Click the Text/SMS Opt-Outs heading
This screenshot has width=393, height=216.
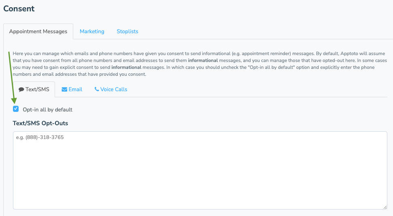[40, 123]
